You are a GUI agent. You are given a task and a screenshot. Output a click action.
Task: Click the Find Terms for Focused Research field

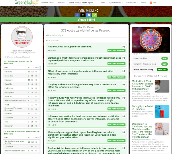22,57
